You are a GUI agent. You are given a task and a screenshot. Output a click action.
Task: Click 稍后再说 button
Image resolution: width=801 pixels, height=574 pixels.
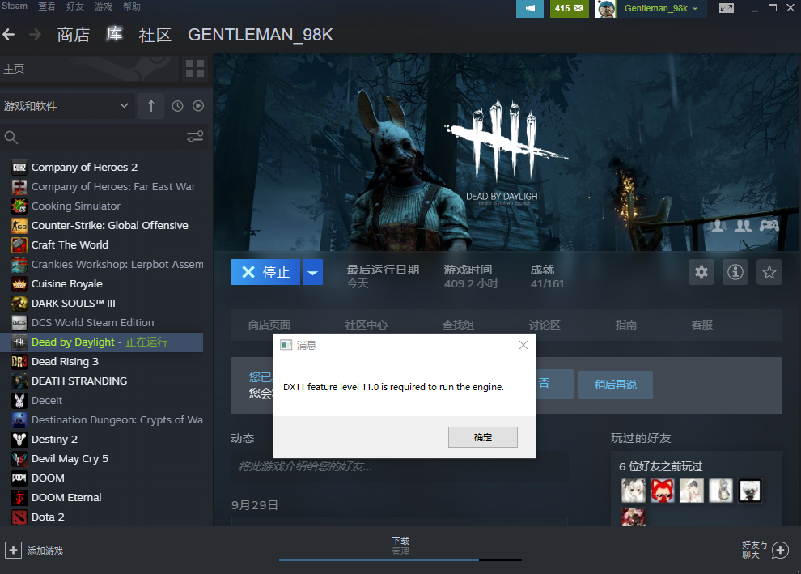tap(616, 385)
